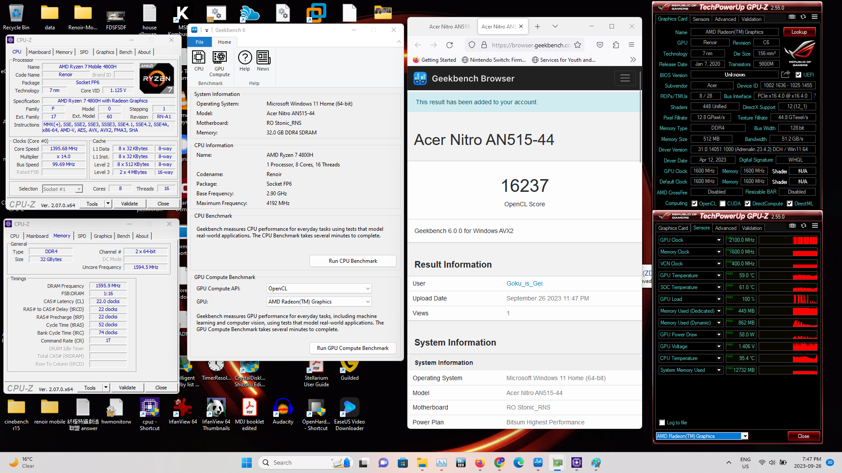Open Socket #1 selection dropdown in CPU-Z
The image size is (842, 473).
click(x=63, y=189)
